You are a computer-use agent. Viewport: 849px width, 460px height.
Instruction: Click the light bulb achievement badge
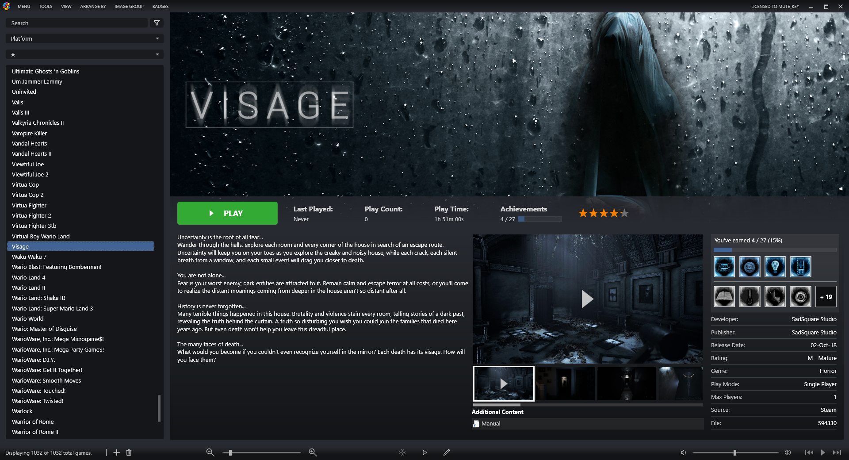[775, 267]
